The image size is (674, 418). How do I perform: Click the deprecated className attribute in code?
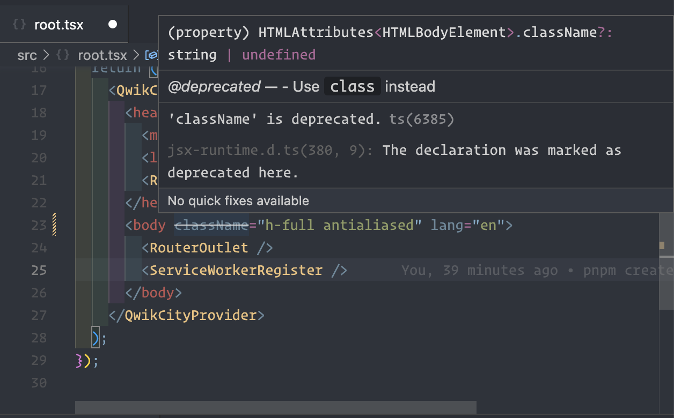(211, 225)
